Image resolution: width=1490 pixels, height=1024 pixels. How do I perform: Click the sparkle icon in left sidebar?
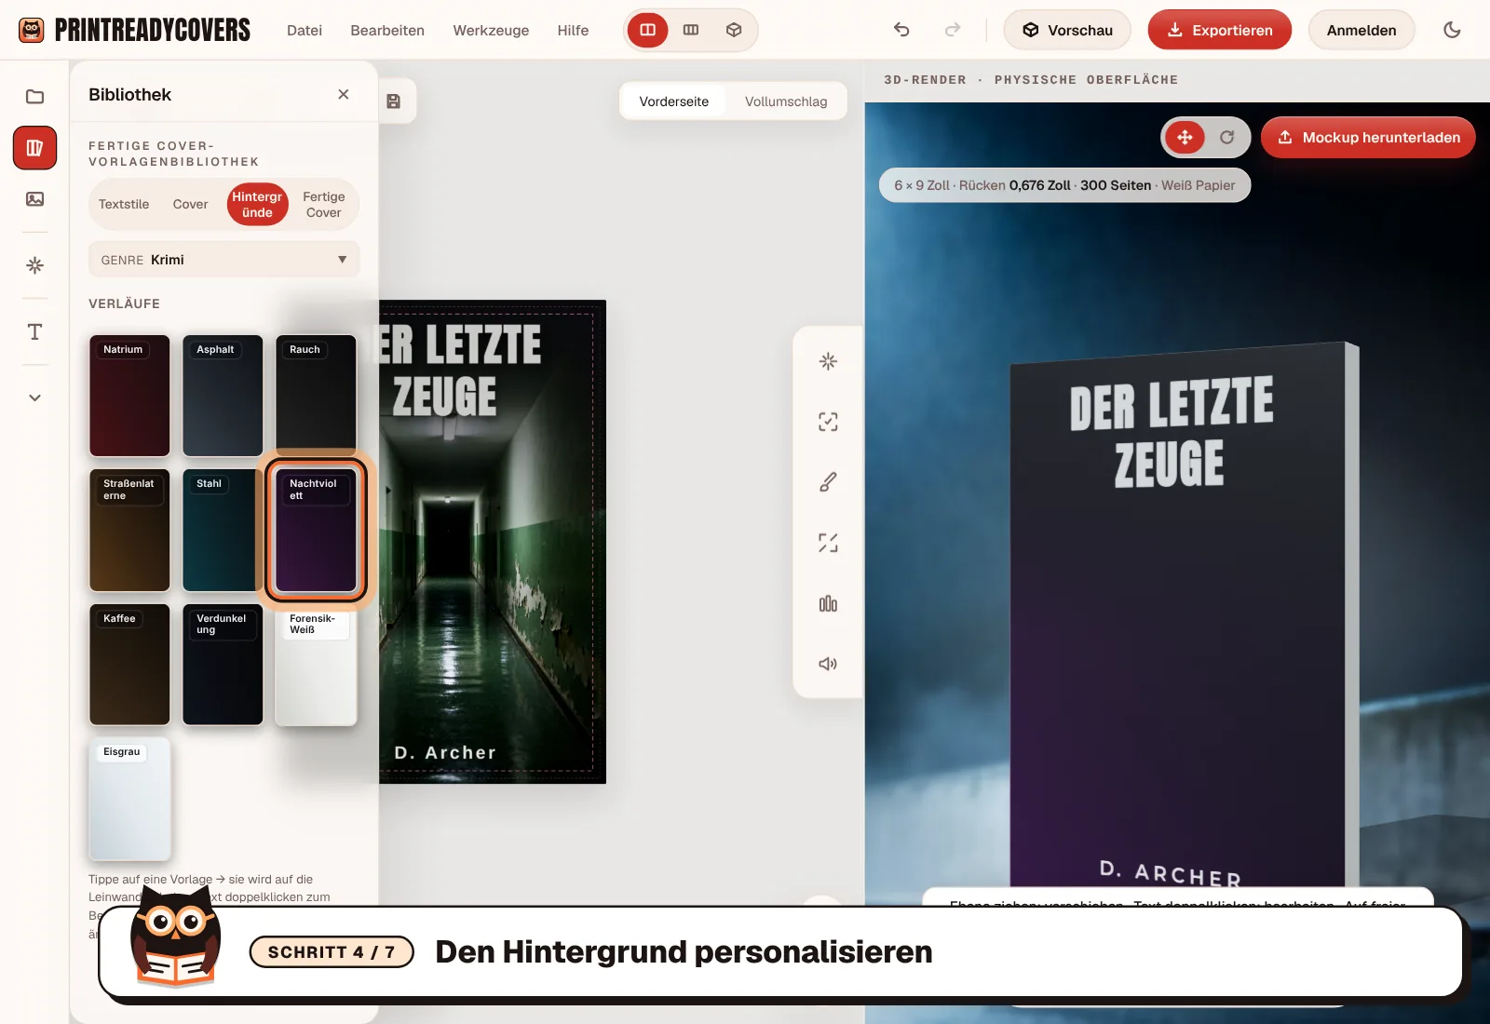(34, 265)
